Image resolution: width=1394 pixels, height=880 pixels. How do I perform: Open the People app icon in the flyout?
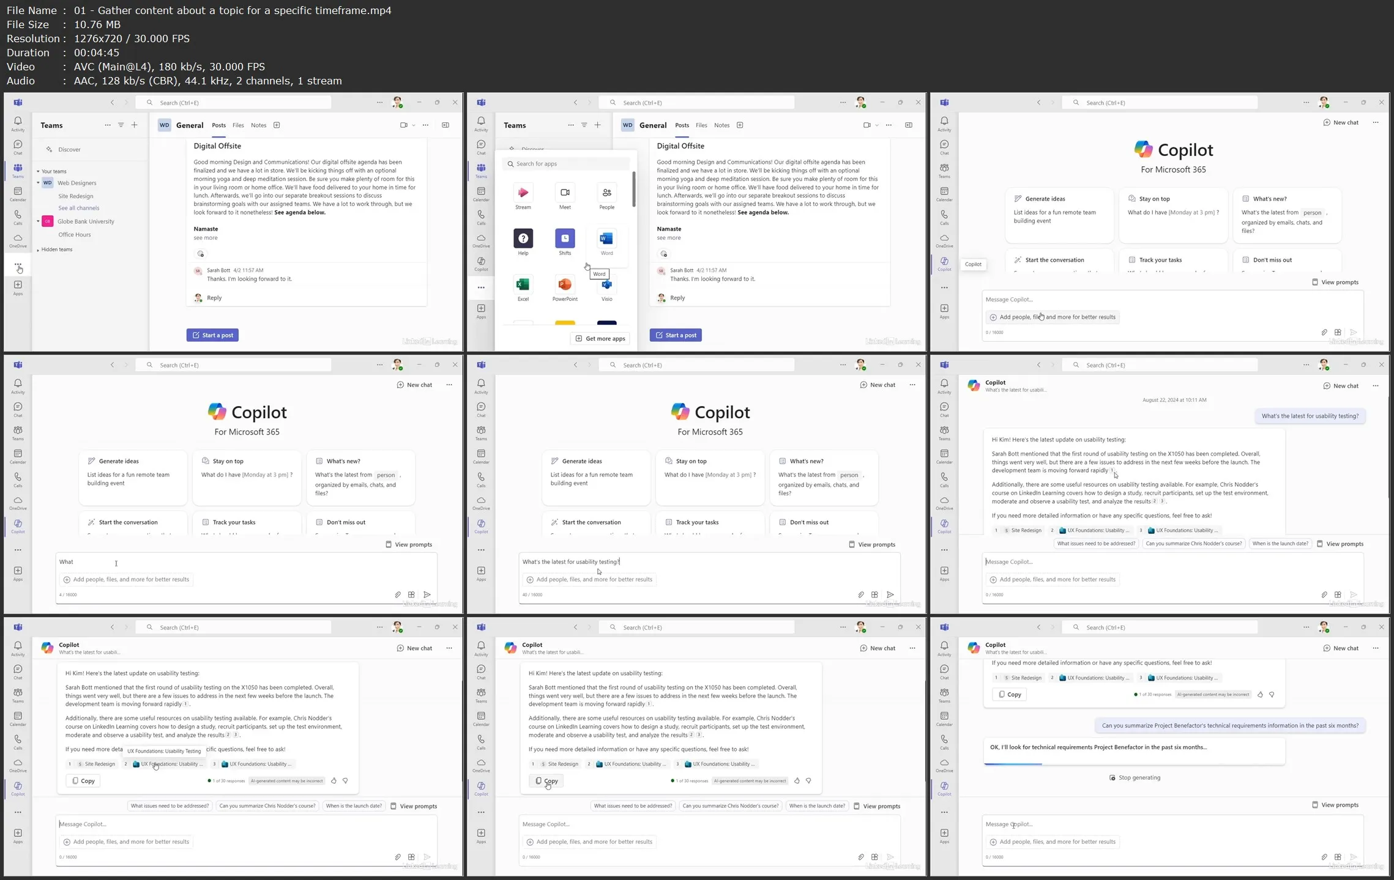tap(606, 193)
